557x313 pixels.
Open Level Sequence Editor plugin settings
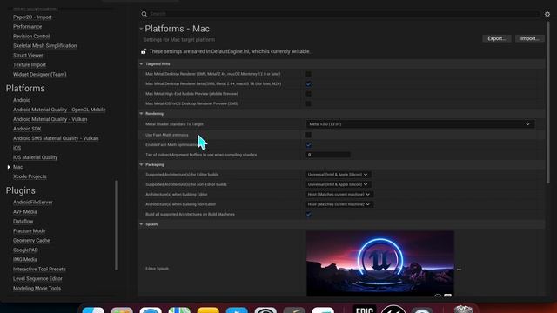[37, 279]
